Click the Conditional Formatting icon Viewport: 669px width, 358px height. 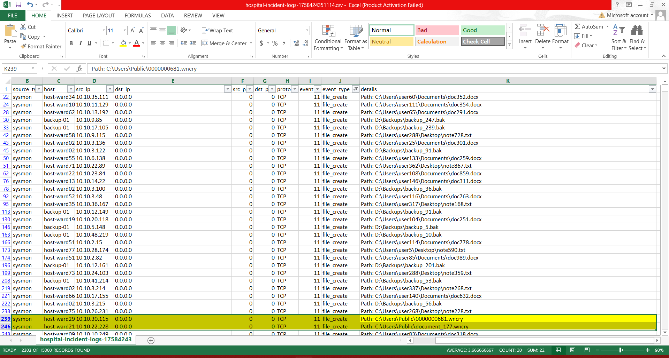click(328, 31)
